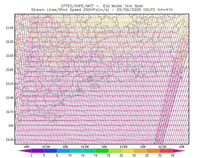Click the '46W' longitude label
Image resolution: width=204 pixels, height=158 pixels.
[27, 147]
